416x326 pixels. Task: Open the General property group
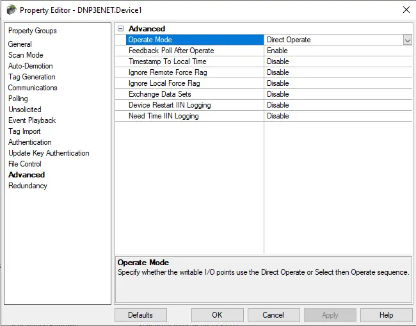[x=20, y=44]
